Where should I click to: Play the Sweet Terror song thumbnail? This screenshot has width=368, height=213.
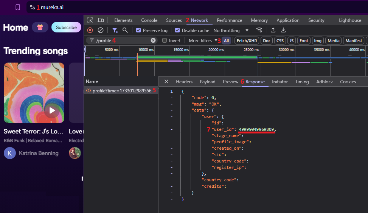pos(52,110)
